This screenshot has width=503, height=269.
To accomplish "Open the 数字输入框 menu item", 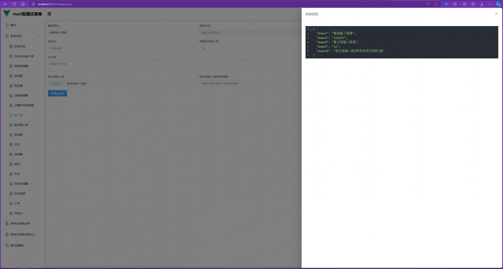I will [23, 125].
